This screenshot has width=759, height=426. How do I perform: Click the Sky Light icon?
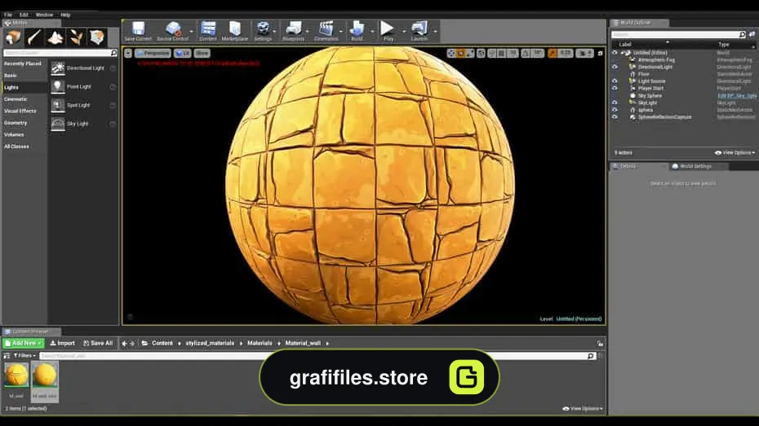pos(58,124)
